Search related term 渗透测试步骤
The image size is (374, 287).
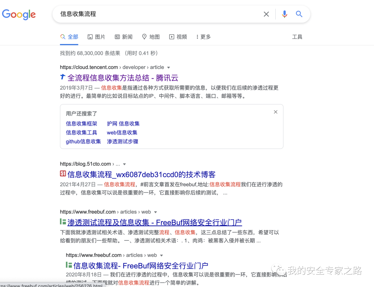pyautogui.click(x=123, y=141)
